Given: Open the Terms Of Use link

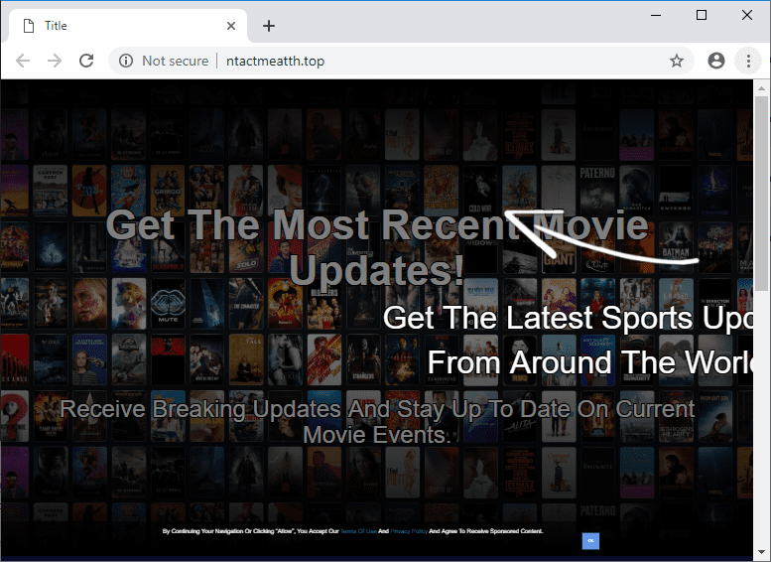Looking at the screenshot, I should pos(358,531).
